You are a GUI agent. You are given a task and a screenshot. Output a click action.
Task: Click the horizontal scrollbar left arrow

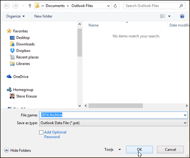(86, 106)
